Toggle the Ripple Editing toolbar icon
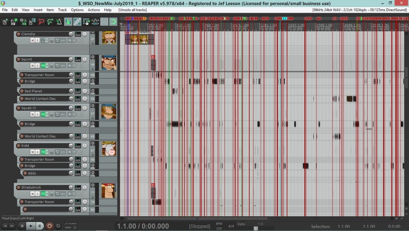 (x=86, y=22)
